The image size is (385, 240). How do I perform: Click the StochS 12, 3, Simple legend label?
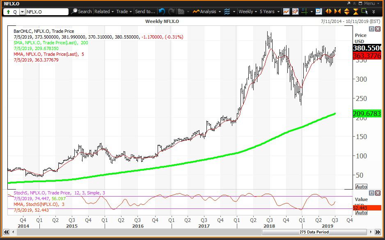[x=59, y=193]
